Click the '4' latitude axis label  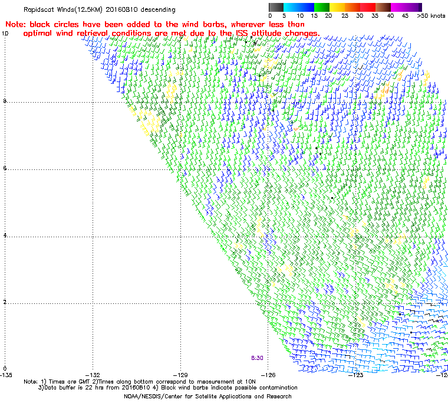click(5, 235)
